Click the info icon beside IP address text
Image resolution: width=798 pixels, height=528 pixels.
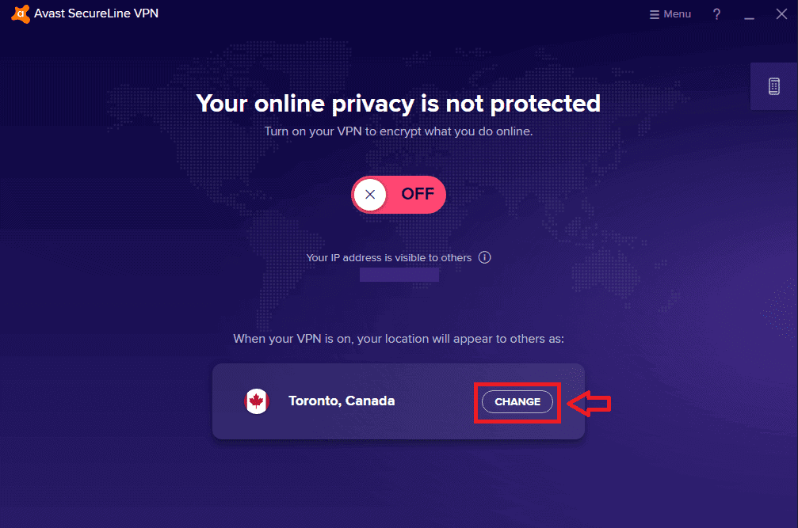(484, 257)
